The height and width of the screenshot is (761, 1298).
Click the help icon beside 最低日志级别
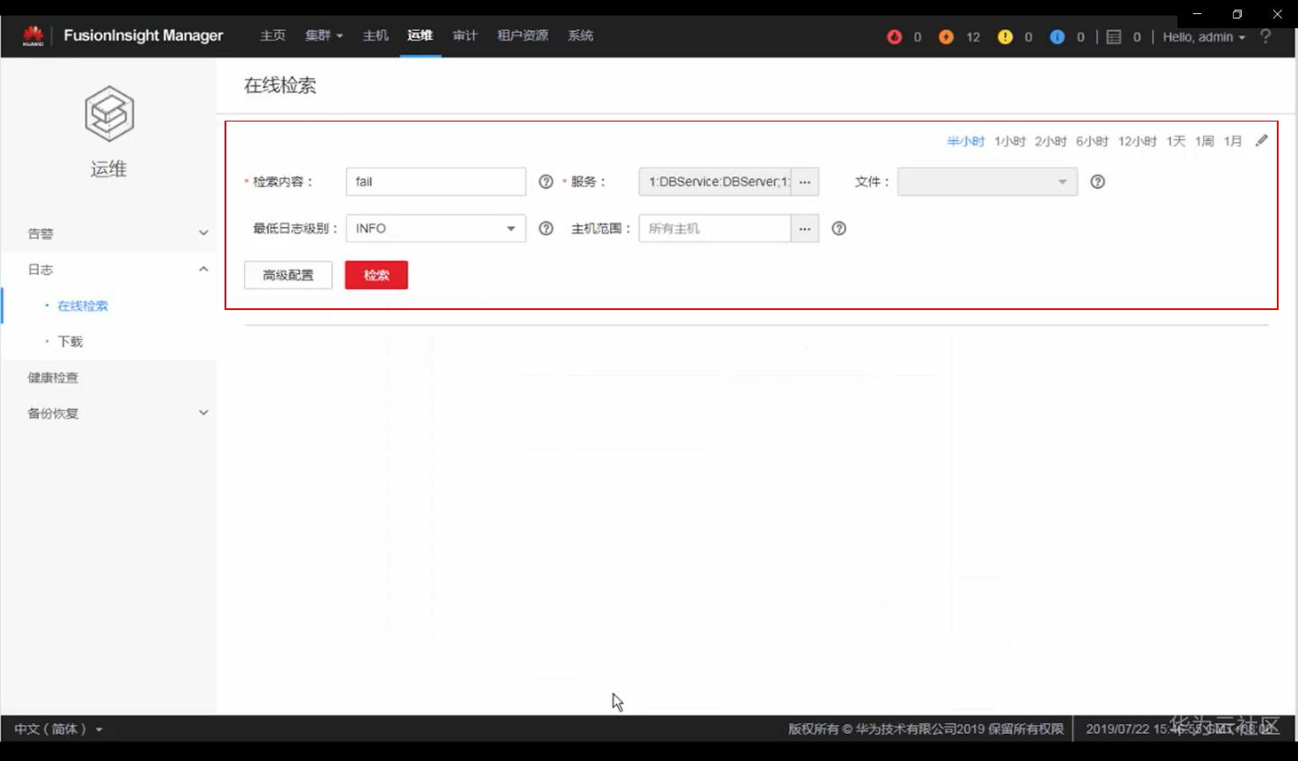(x=545, y=228)
